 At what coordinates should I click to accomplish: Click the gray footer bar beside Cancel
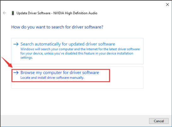tap(75, 121)
